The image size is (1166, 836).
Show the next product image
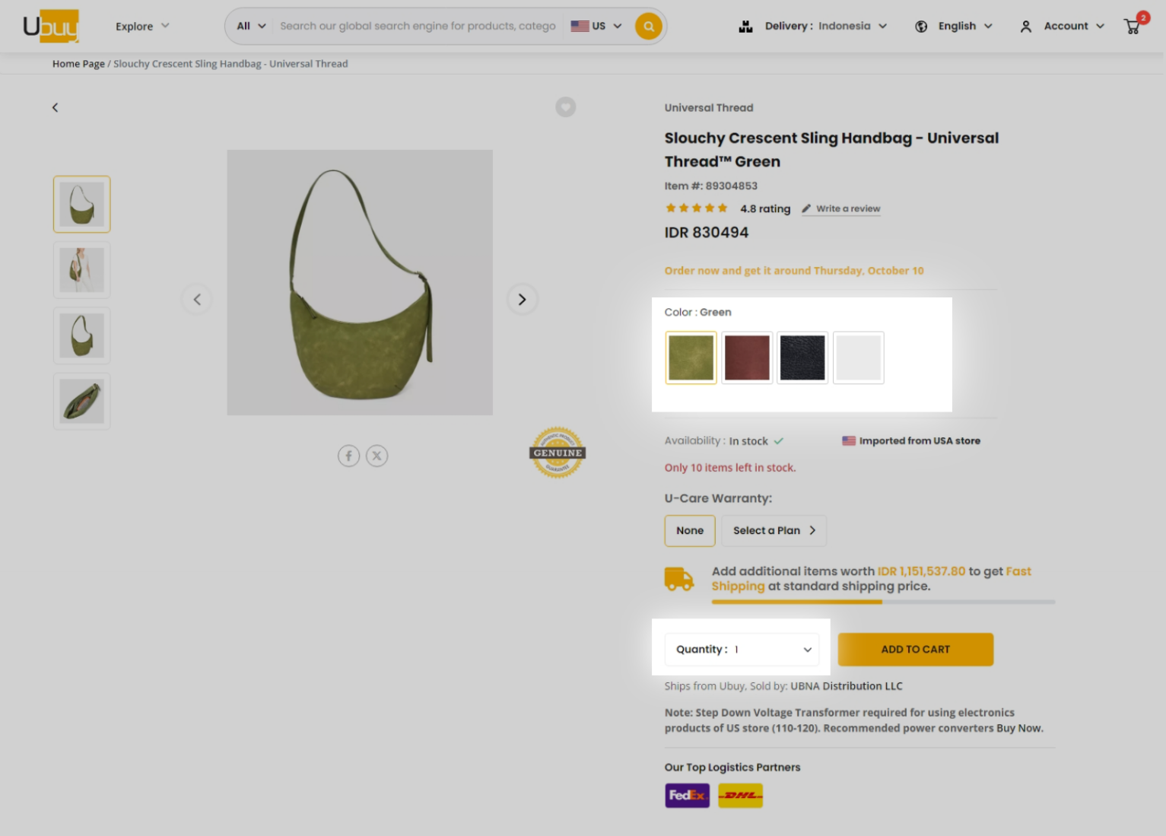[x=523, y=299]
